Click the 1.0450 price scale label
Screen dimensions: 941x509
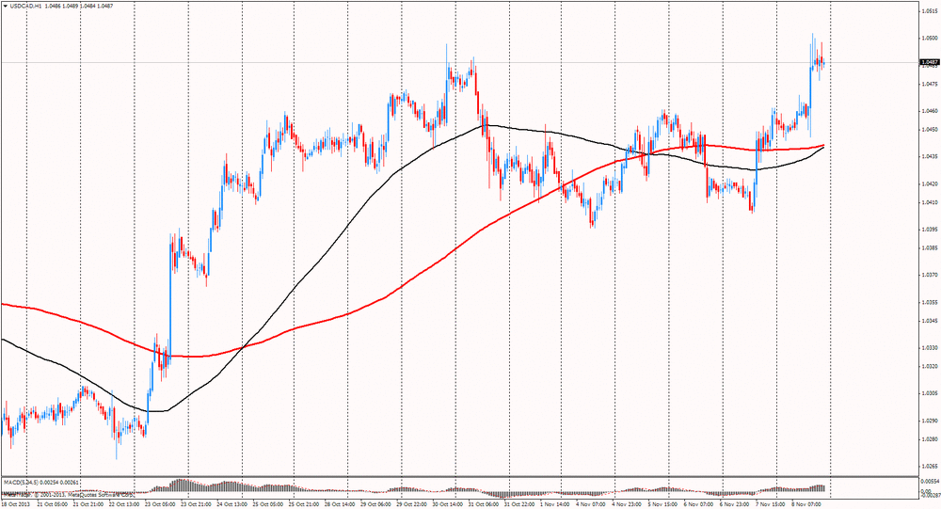pyautogui.click(x=931, y=129)
